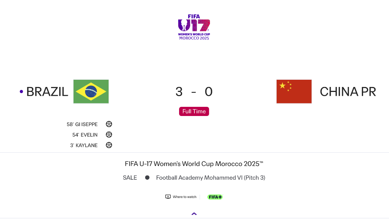Select scorer 3' KAYLANE
389x219 pixels.
[x=84, y=145]
